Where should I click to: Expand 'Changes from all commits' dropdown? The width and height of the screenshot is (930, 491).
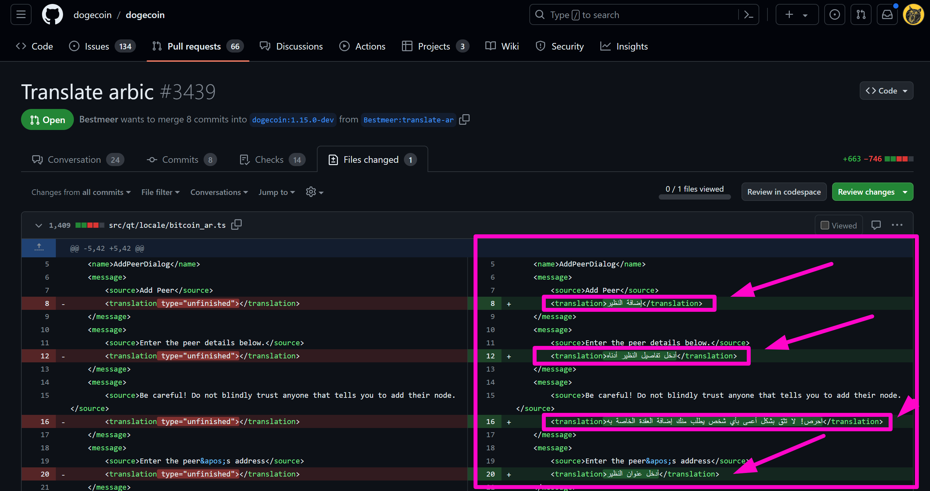[81, 192]
